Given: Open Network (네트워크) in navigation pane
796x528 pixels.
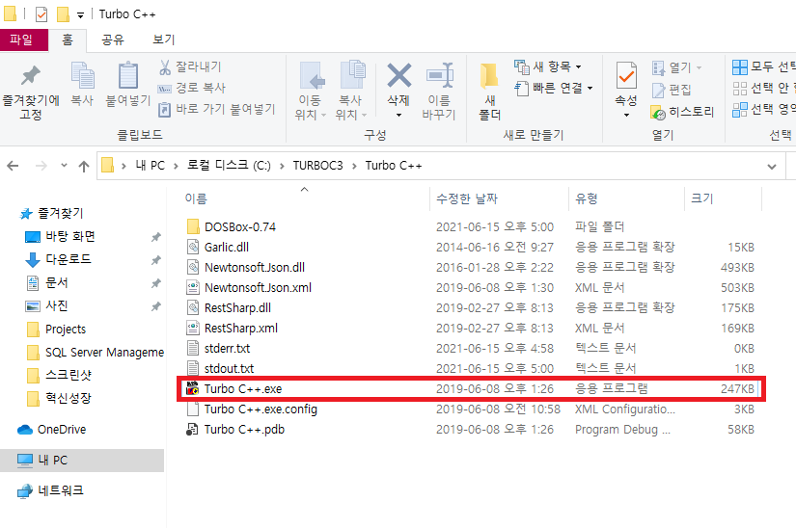Looking at the screenshot, I should click(x=50, y=490).
